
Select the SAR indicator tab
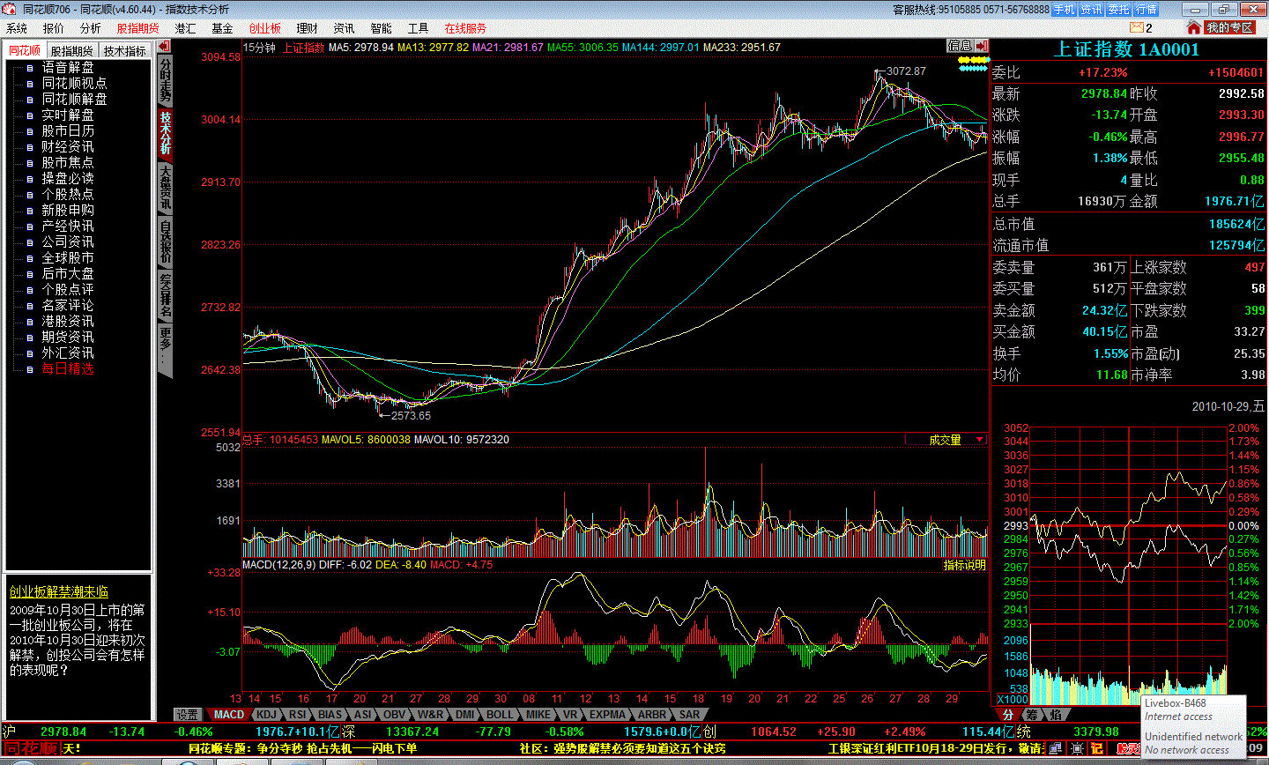coord(690,715)
